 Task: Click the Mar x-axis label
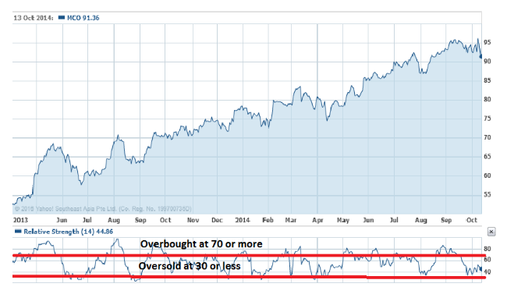[x=291, y=220]
